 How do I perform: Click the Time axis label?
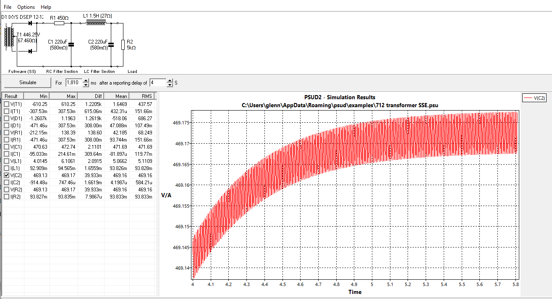(x=355, y=292)
